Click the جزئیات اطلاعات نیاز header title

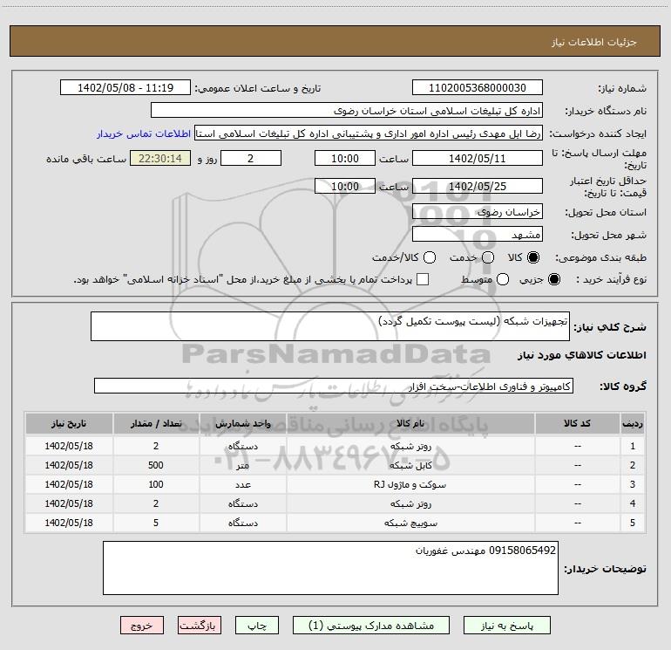(594, 42)
